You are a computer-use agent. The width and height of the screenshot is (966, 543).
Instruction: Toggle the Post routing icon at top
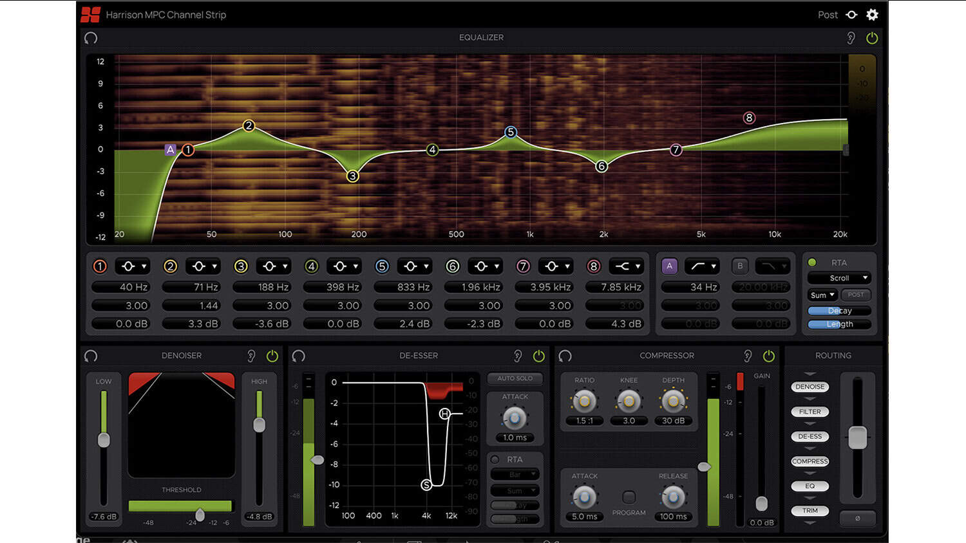coord(851,15)
